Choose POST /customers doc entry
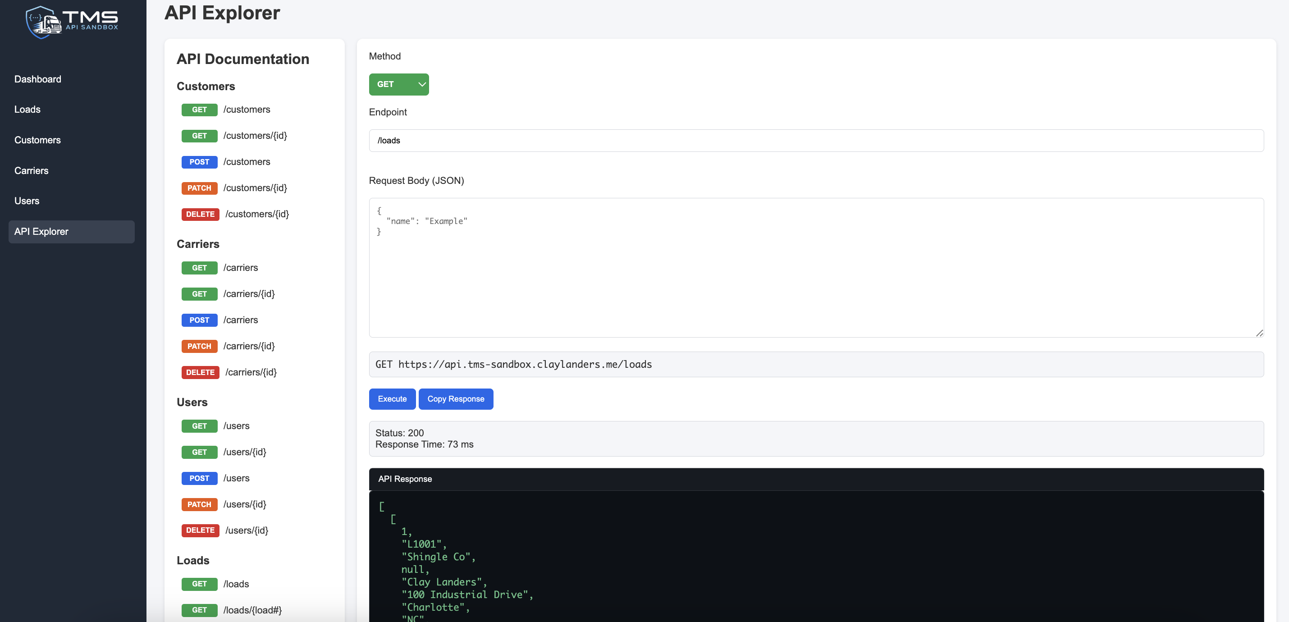This screenshot has width=1289, height=622. click(x=226, y=162)
